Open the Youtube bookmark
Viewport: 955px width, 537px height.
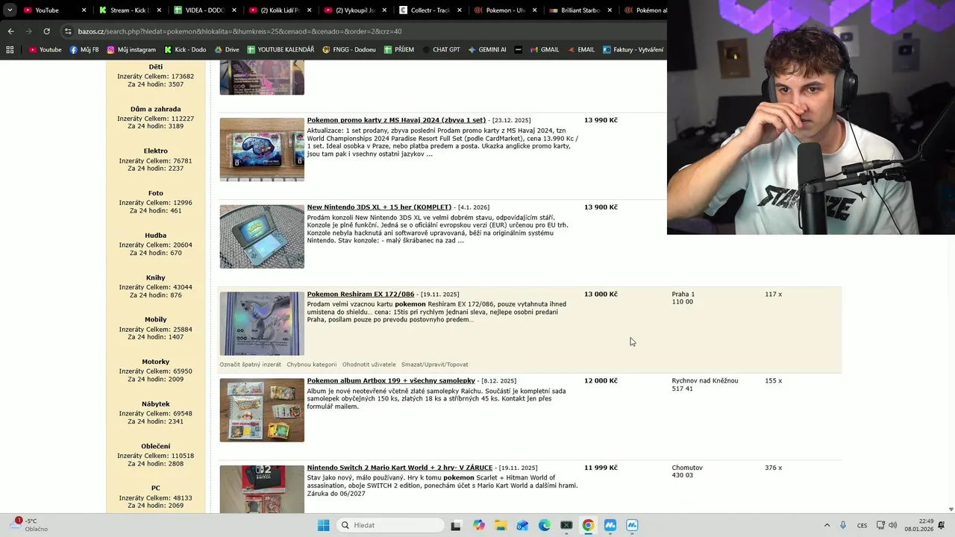tap(45, 50)
